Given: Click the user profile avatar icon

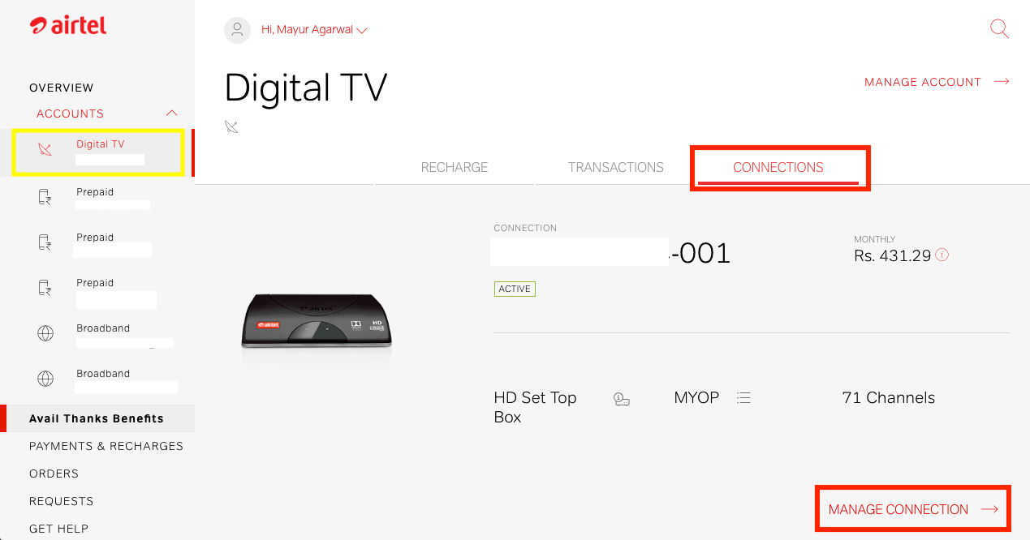Looking at the screenshot, I should pos(237,30).
